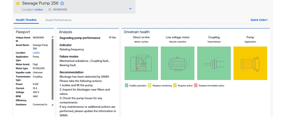
Task: Follow the Leiden link in the header
Action: click(39, 10)
